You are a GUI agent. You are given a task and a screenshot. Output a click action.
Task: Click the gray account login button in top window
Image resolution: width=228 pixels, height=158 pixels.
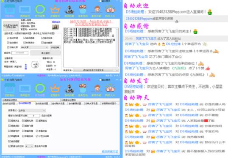click(11, 26)
